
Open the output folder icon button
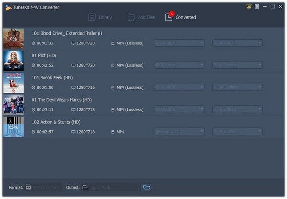tap(147, 188)
